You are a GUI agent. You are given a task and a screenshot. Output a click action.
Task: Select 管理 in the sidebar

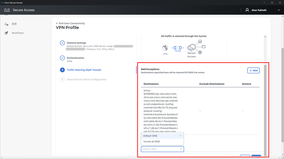(14, 24)
